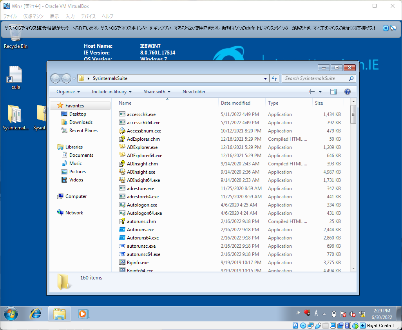Open the recent pages dropdown arrow

pos(74,78)
